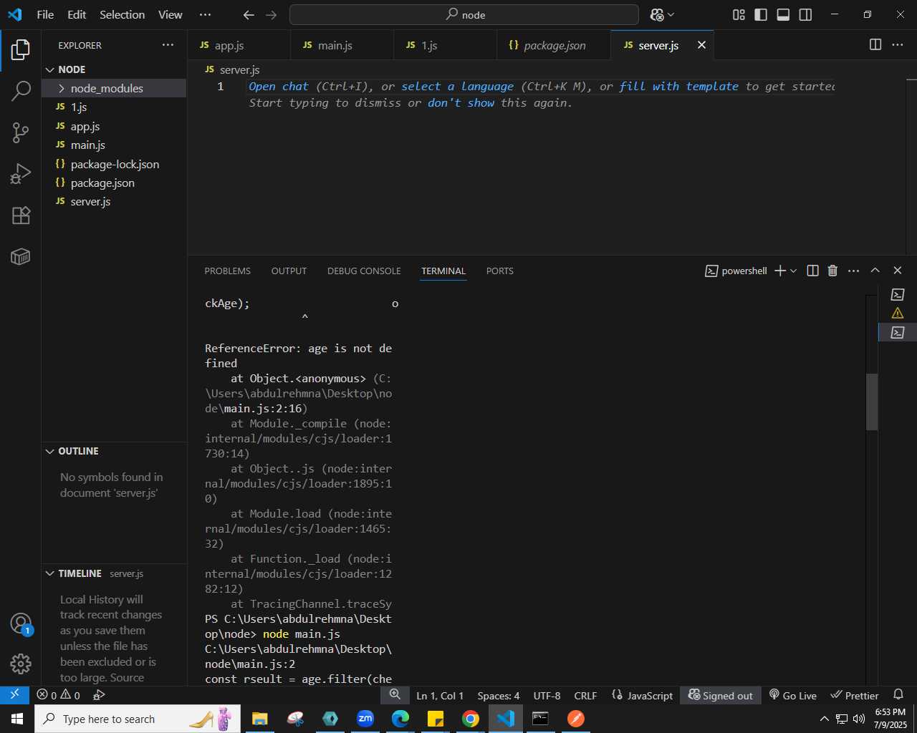
Task: Open the File menu
Action: coord(45,14)
